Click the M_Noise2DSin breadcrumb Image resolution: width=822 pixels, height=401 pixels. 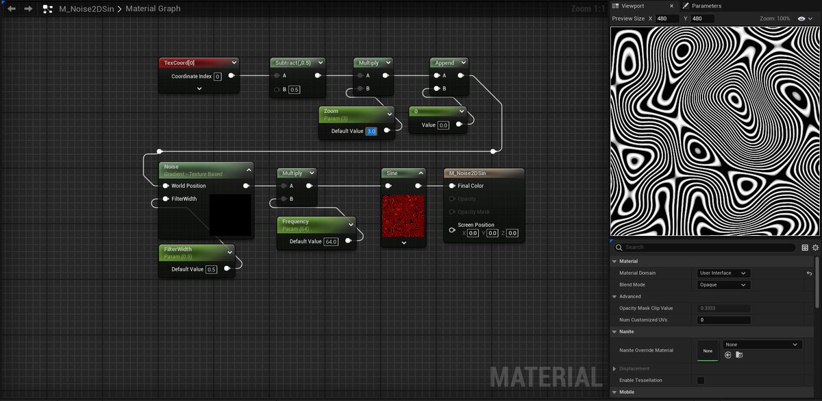tap(86, 9)
